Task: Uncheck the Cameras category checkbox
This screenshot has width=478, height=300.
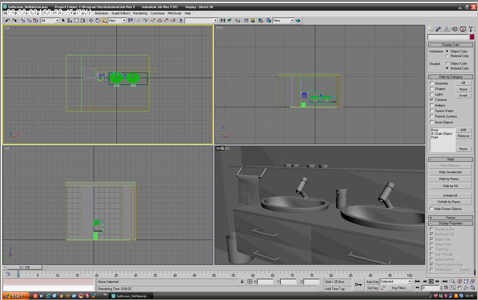Action: [432, 100]
